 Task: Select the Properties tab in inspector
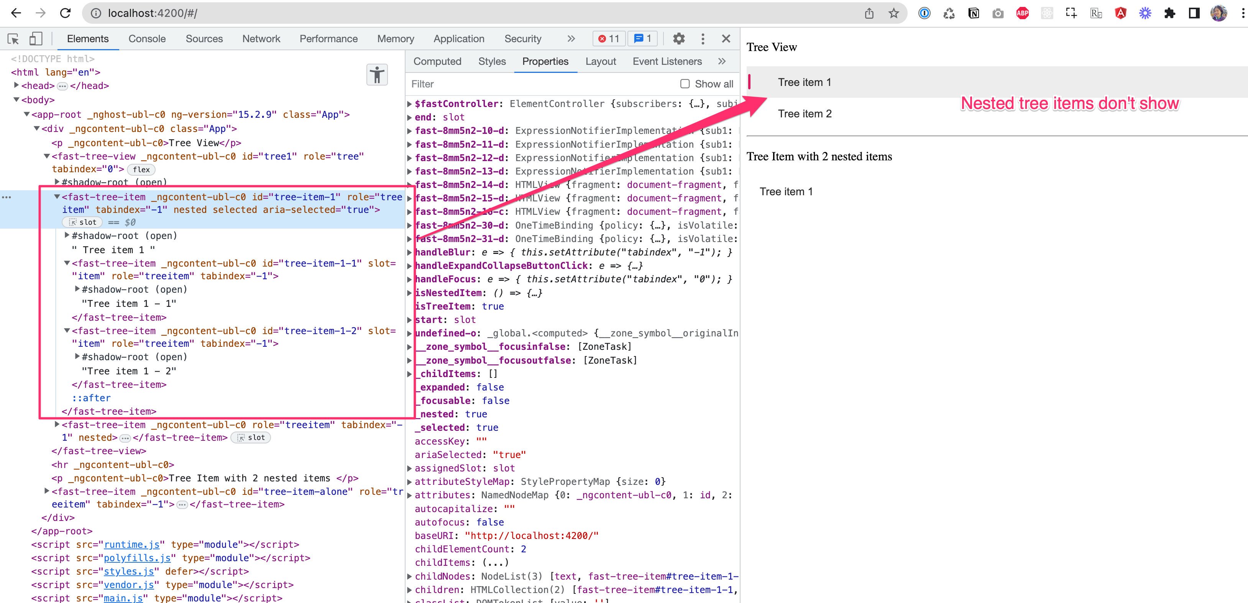pos(544,61)
